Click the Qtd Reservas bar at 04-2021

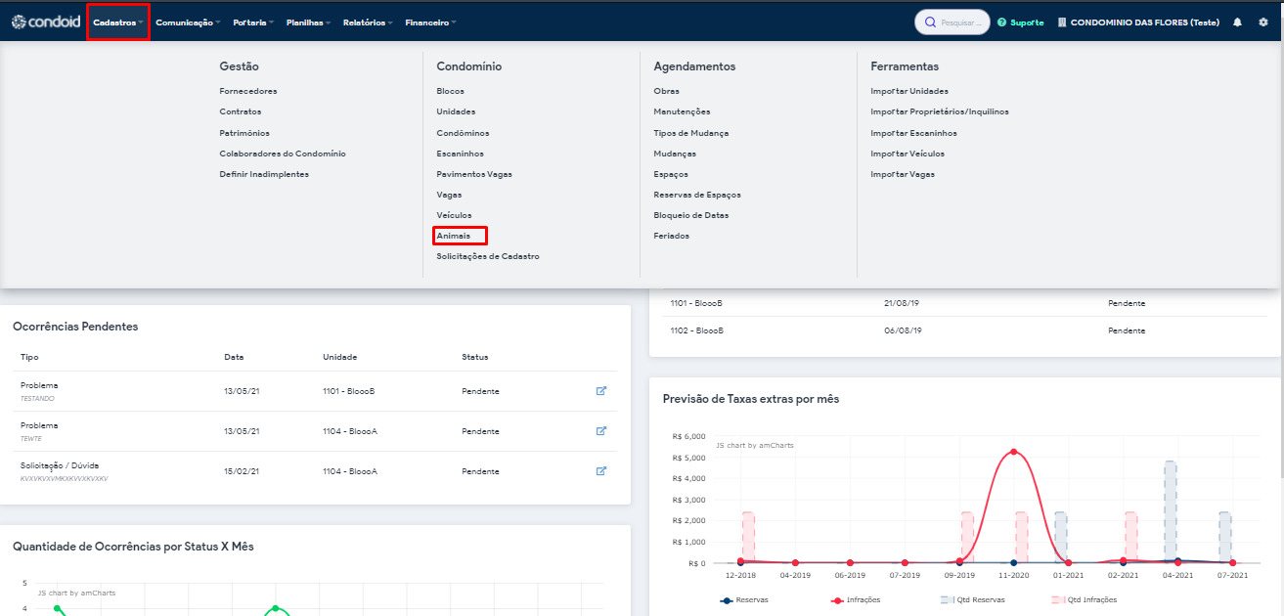(x=1170, y=511)
